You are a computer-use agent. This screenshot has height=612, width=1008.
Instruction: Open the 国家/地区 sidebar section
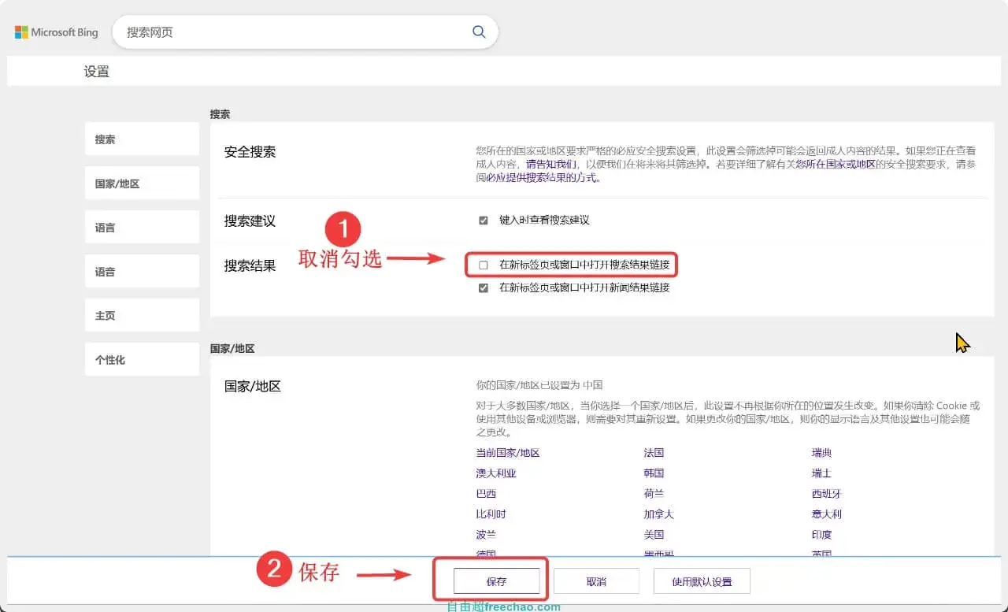click(x=142, y=183)
